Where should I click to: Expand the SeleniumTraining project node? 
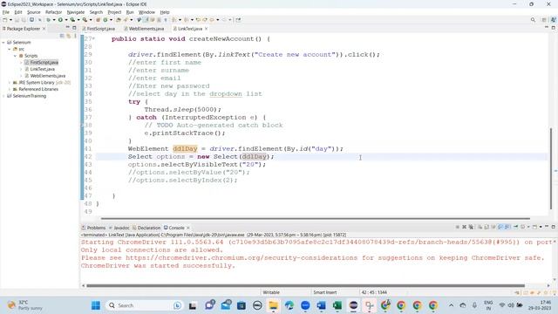3,96
